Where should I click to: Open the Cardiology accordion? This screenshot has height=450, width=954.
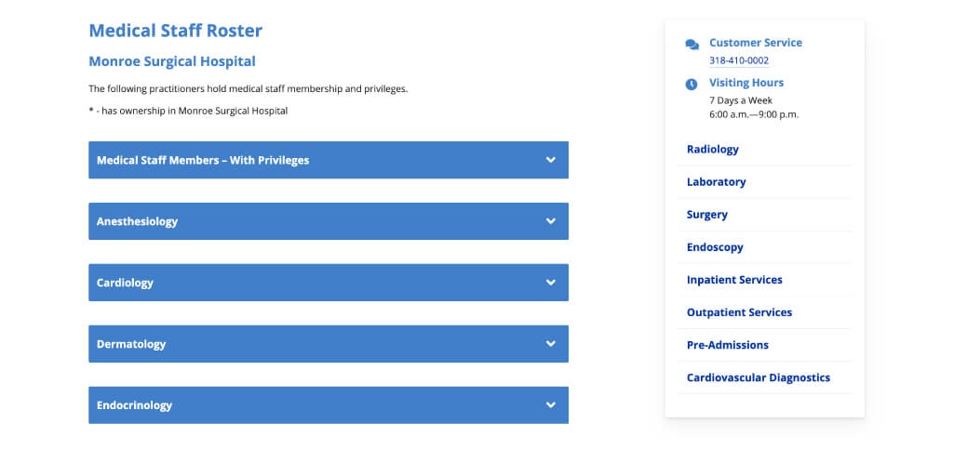(126, 283)
